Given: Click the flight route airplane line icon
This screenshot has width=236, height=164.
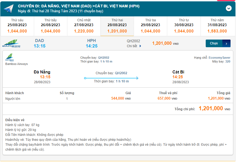Looking at the screenshot, I should 111,78.
